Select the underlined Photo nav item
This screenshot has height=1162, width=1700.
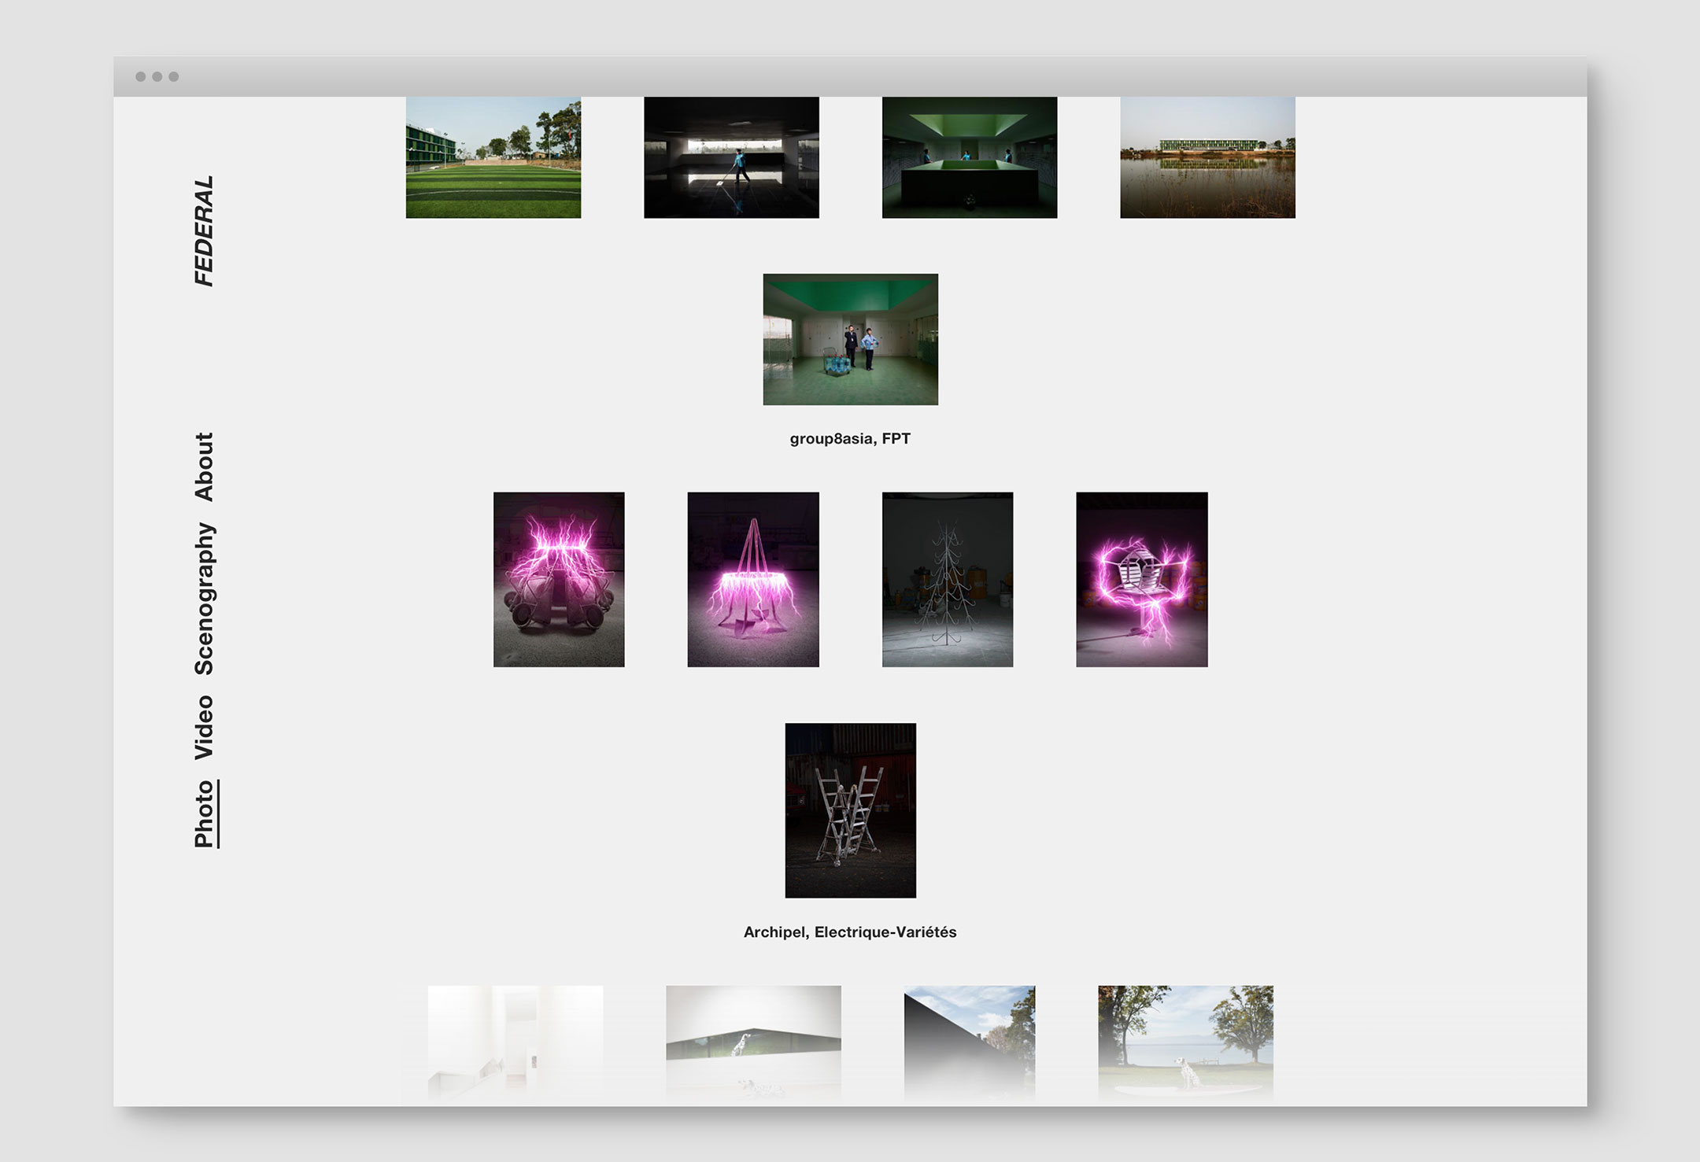tap(204, 813)
